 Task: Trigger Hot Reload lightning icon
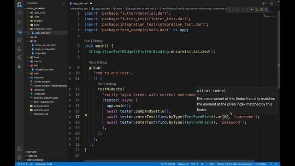pos(252,10)
